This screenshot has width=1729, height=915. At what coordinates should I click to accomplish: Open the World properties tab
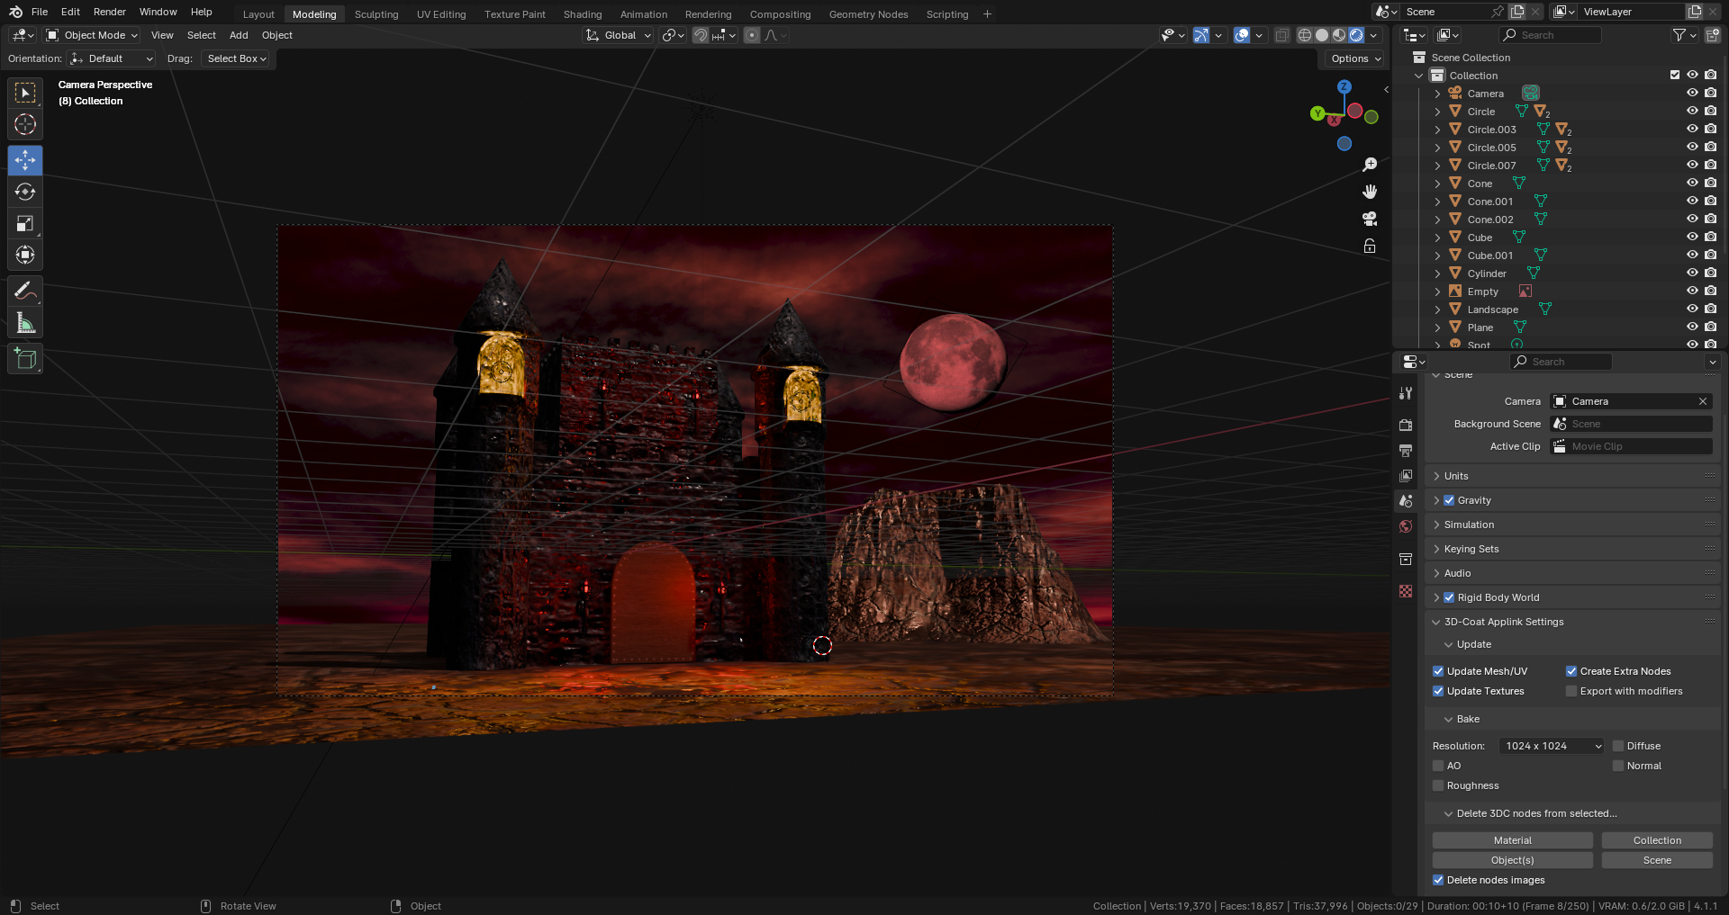(1406, 526)
